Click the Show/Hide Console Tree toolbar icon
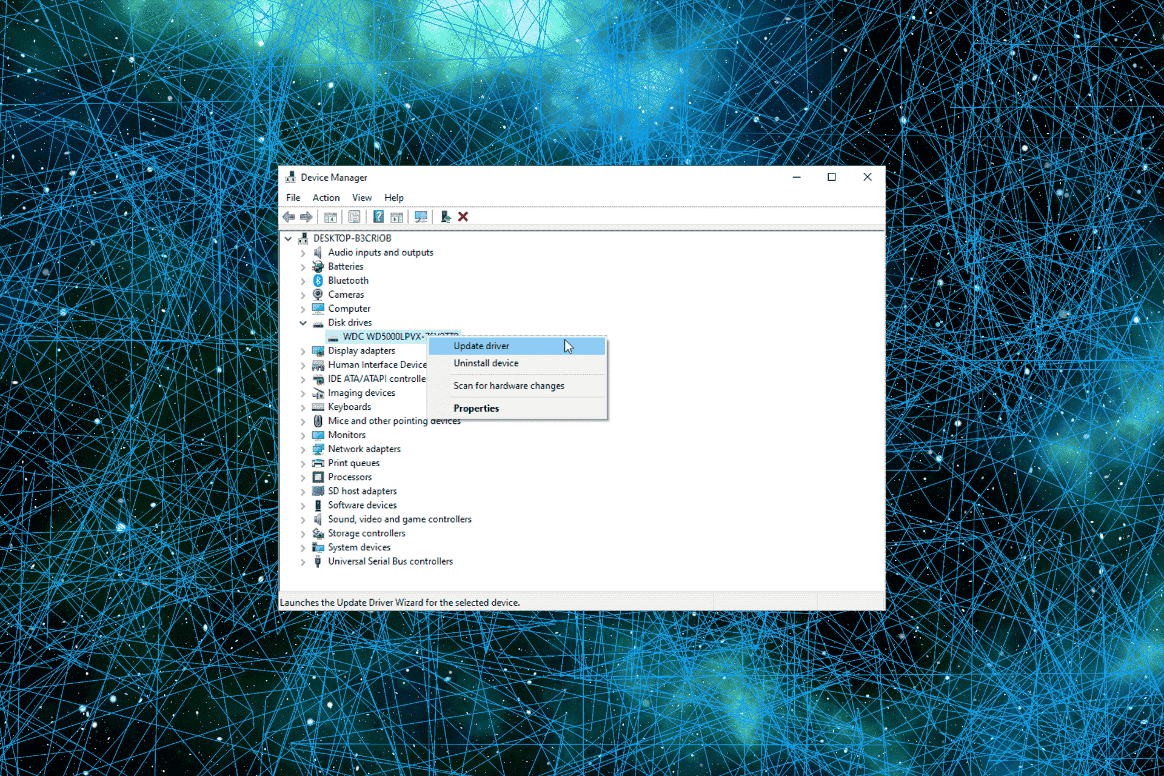This screenshot has width=1164, height=776. point(330,216)
